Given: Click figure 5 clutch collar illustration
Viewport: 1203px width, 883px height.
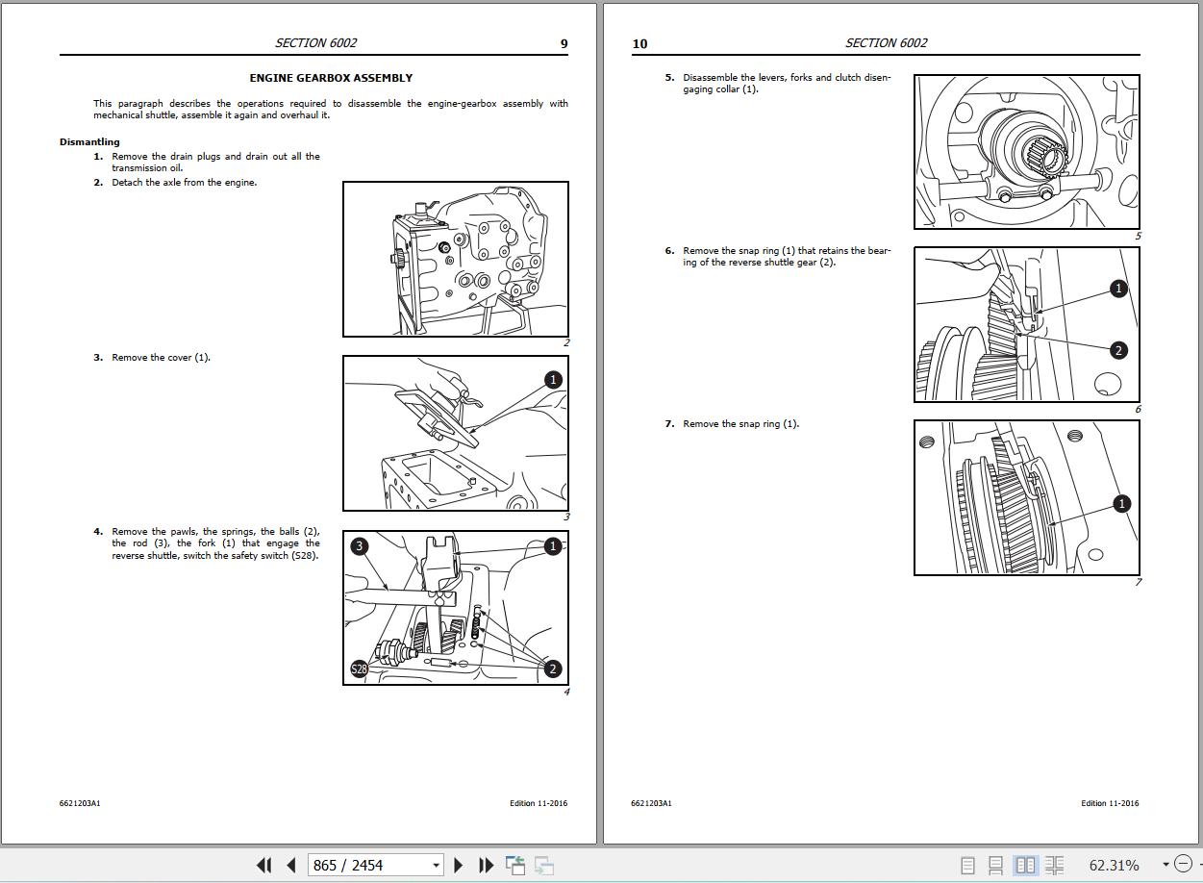Looking at the screenshot, I should (1026, 152).
